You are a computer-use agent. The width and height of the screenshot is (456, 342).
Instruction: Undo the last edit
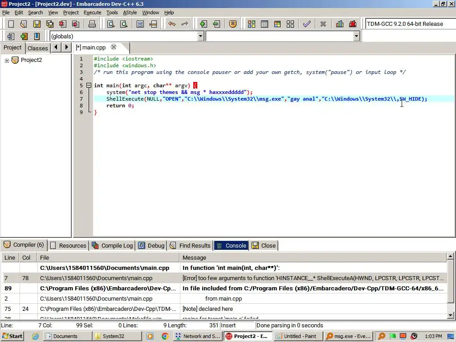[x=172, y=24]
